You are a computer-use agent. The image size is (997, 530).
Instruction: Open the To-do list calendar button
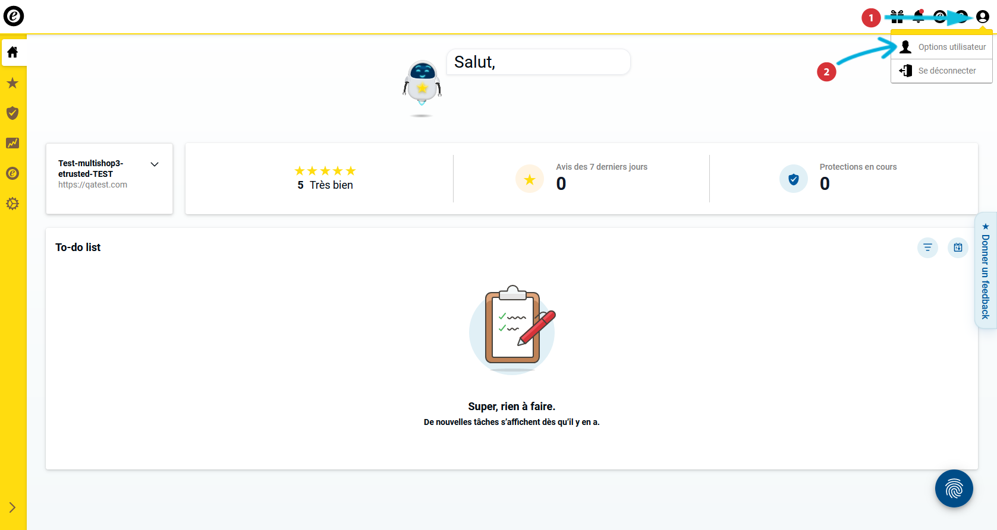[958, 247]
